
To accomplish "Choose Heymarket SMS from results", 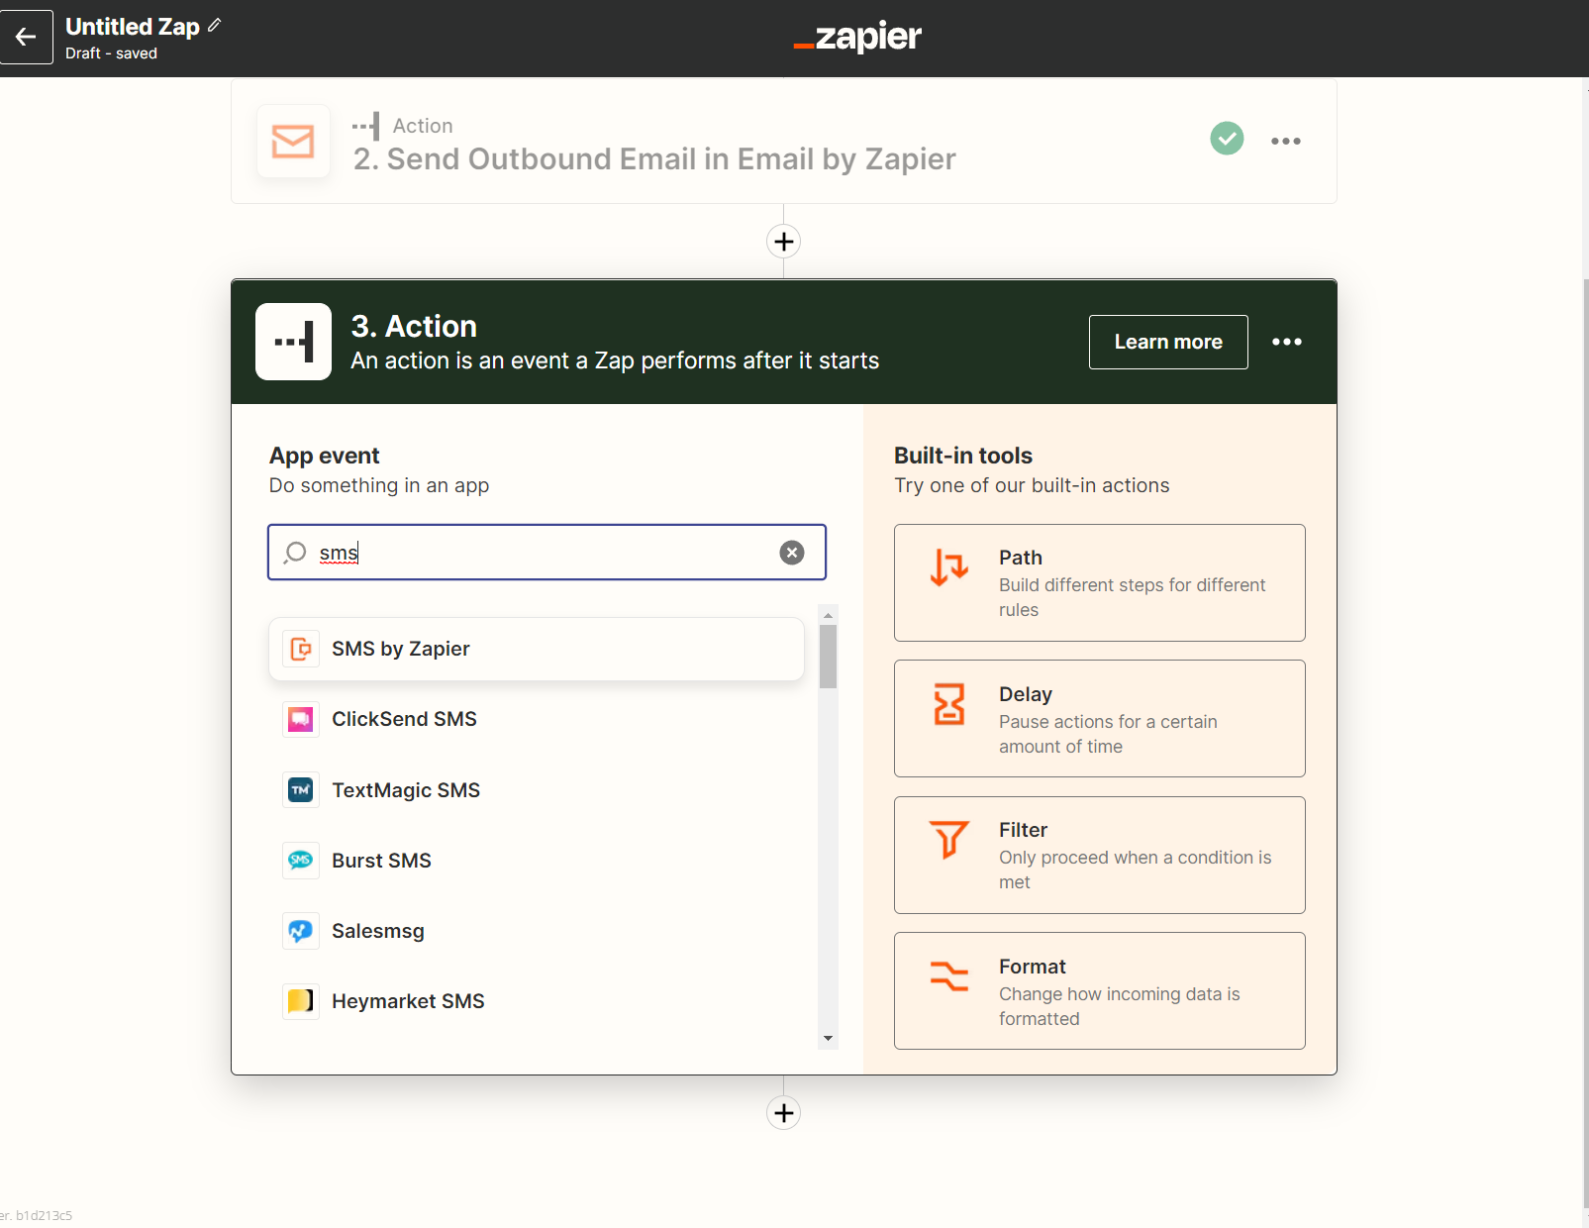I will point(537,1001).
